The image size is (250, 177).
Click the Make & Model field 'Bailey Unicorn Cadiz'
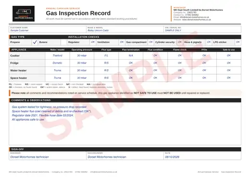coord(125,29)
